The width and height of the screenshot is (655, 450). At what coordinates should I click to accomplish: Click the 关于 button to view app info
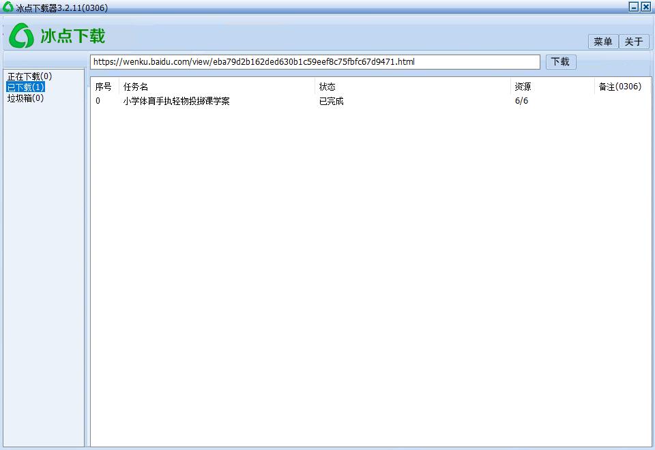[x=634, y=42]
